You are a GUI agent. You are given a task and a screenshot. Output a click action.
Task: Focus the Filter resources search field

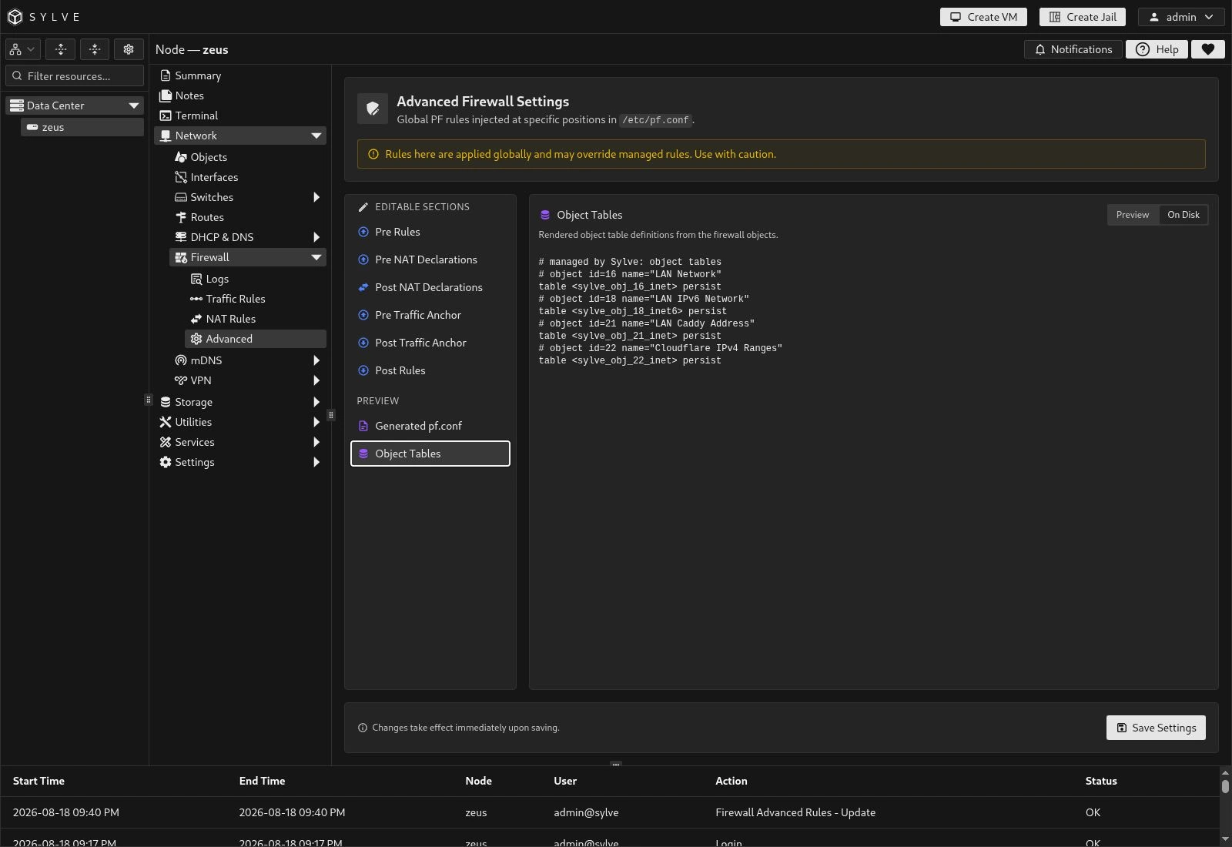coord(75,75)
